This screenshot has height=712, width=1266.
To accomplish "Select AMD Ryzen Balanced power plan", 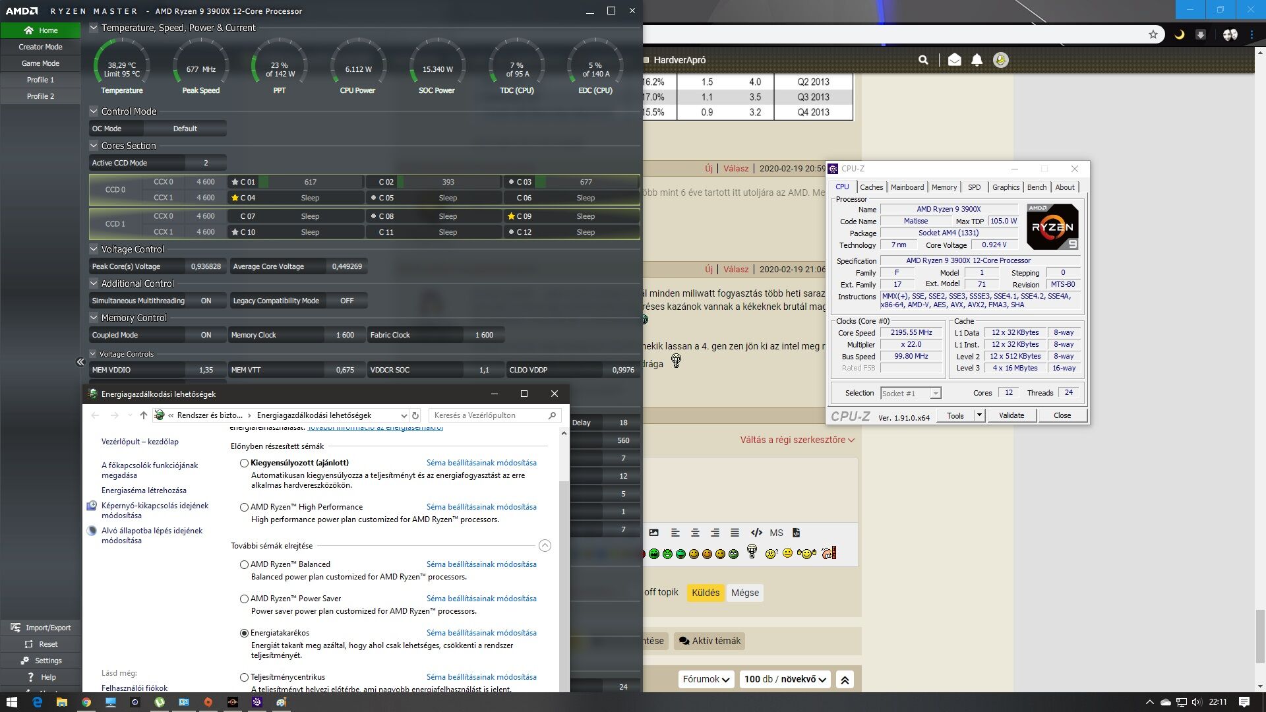I will (x=244, y=565).
